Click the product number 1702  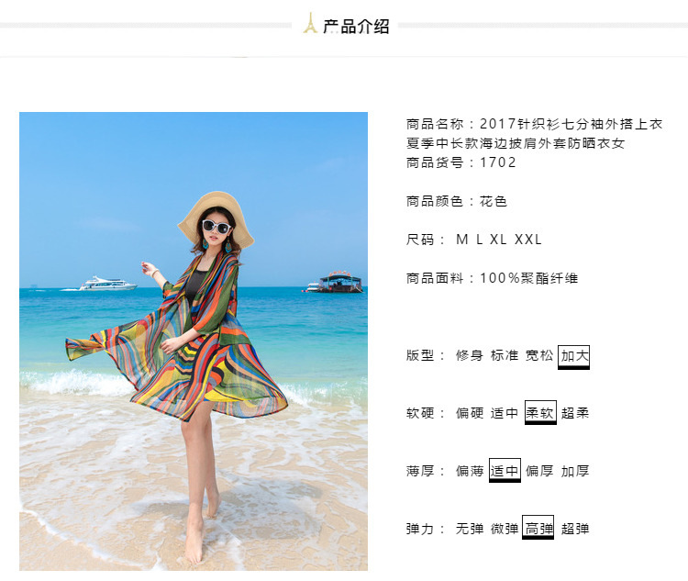coord(497,162)
